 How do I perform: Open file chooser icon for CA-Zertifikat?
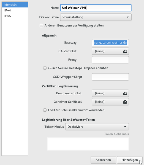pyautogui.click(x=125, y=51)
